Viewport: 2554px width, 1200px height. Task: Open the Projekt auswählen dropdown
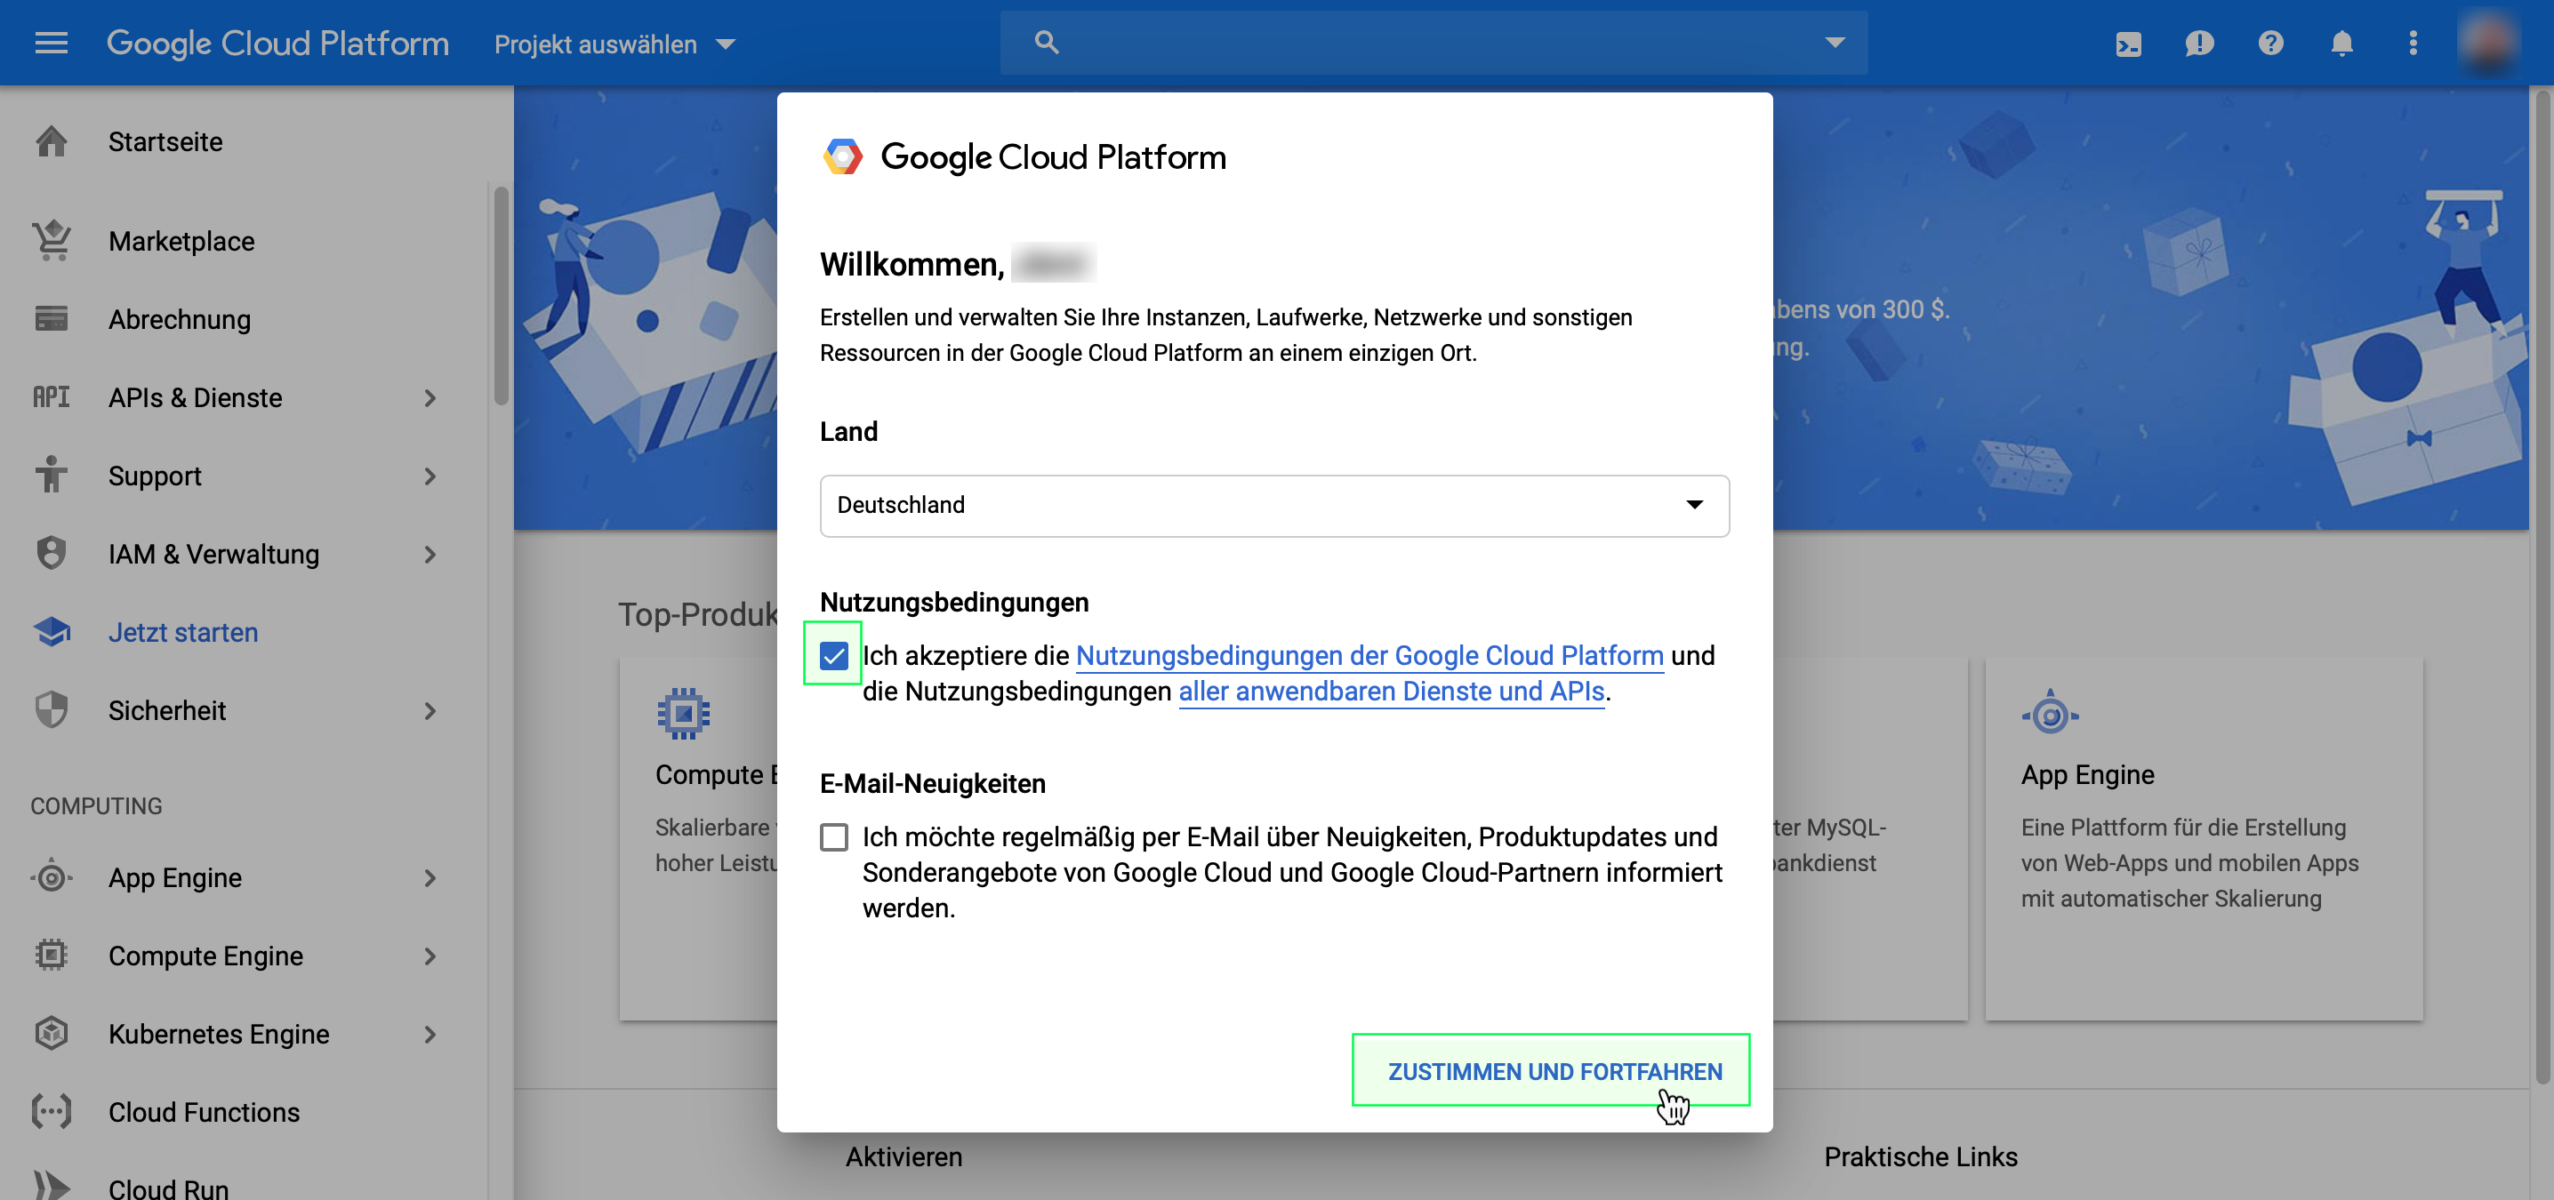pyautogui.click(x=614, y=44)
